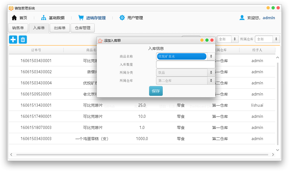Open 基础数据 menu
The width and height of the screenshot is (289, 171).
tap(56, 18)
